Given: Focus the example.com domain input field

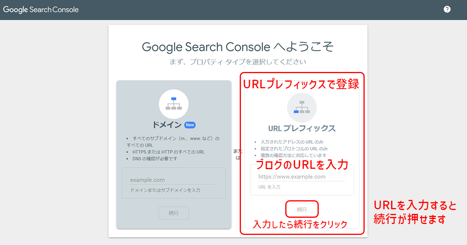Looking at the screenshot, I should tap(174, 180).
